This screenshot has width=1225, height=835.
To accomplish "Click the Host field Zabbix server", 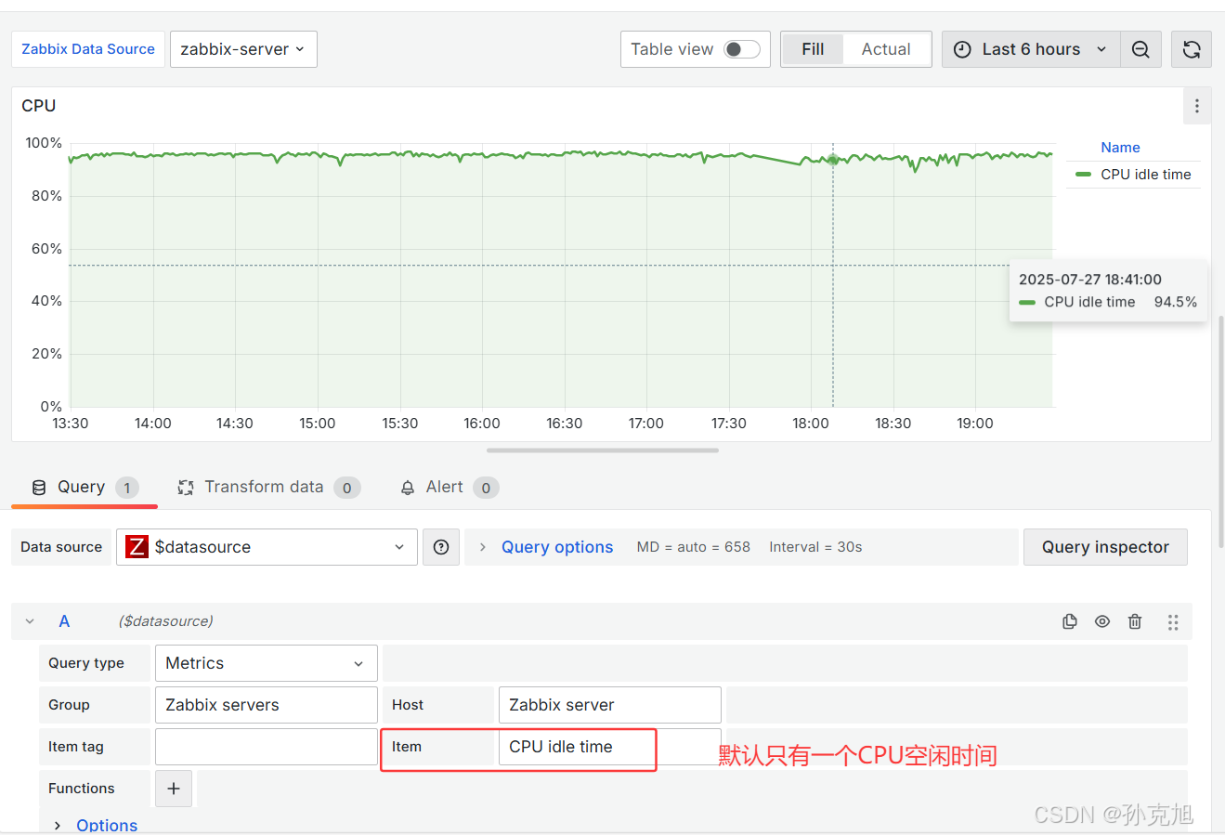I will (610, 705).
